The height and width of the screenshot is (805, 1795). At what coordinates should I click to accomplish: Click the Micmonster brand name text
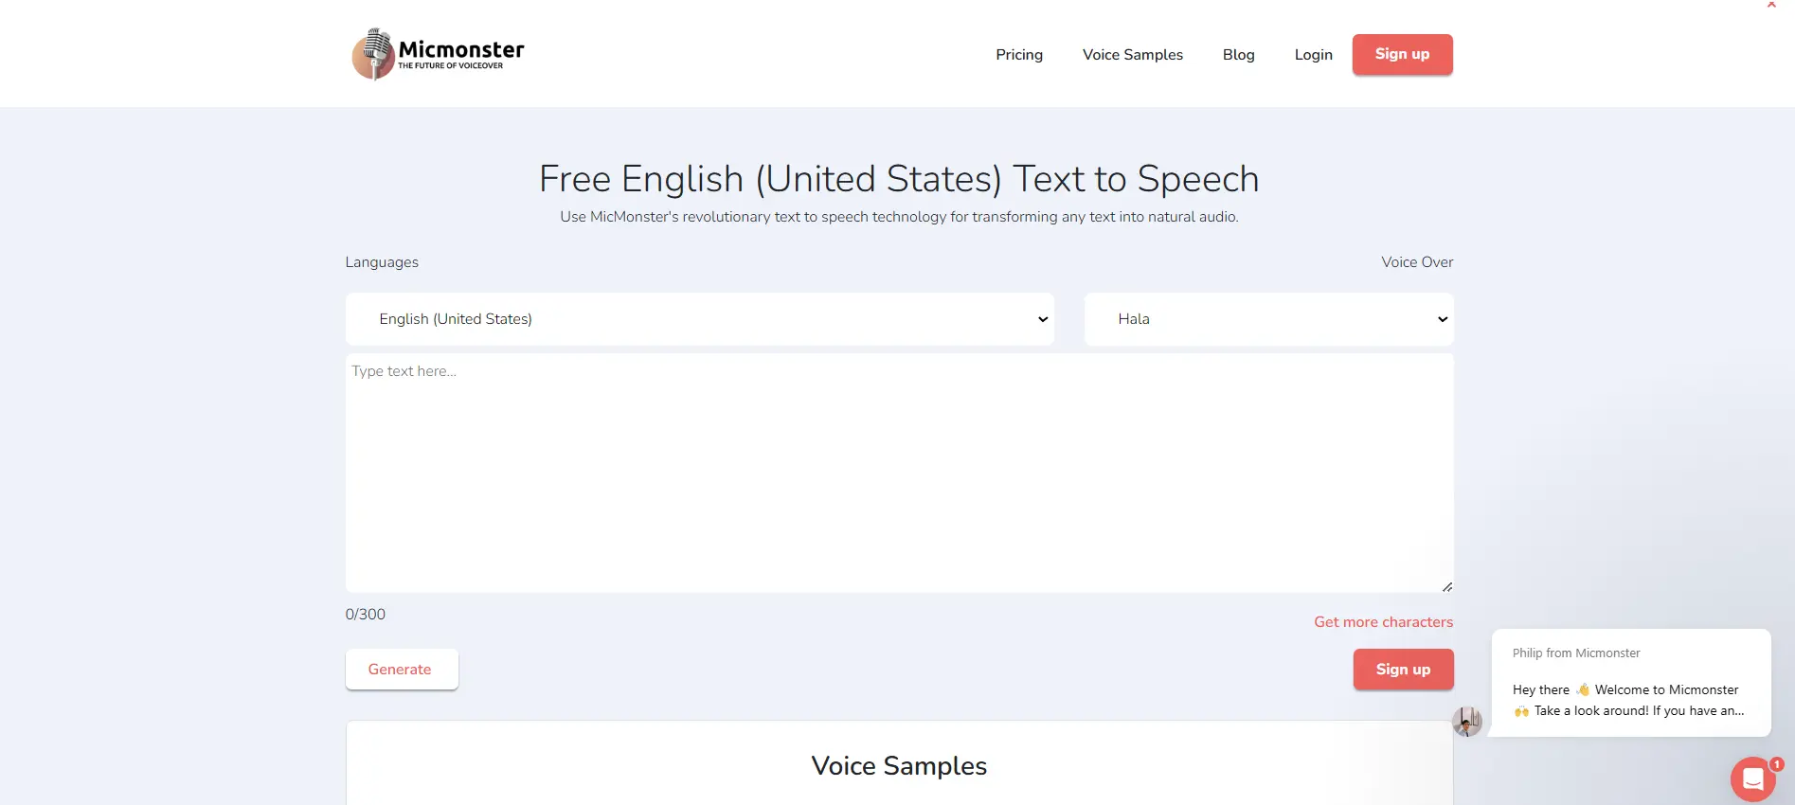[x=461, y=49]
